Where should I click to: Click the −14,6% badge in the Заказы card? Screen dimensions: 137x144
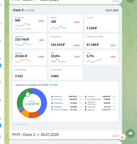(x=77, y=22)
